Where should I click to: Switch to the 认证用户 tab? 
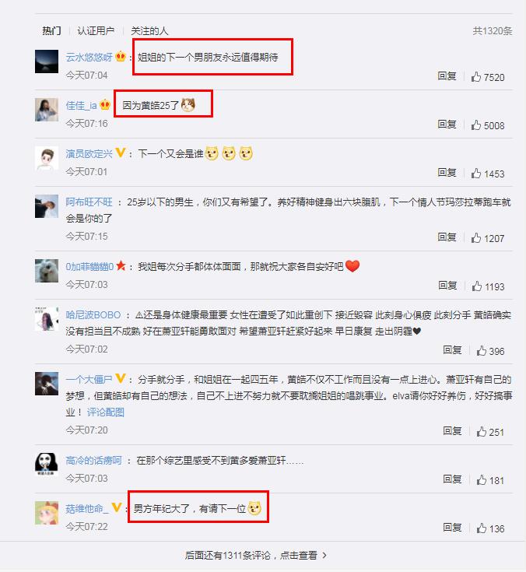(96, 30)
